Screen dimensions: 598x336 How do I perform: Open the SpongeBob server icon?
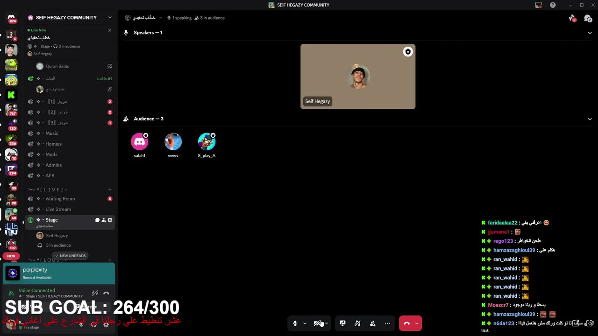pyautogui.click(x=11, y=80)
